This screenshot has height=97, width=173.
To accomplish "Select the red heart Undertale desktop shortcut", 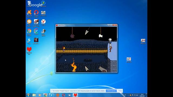I will [29, 51].
